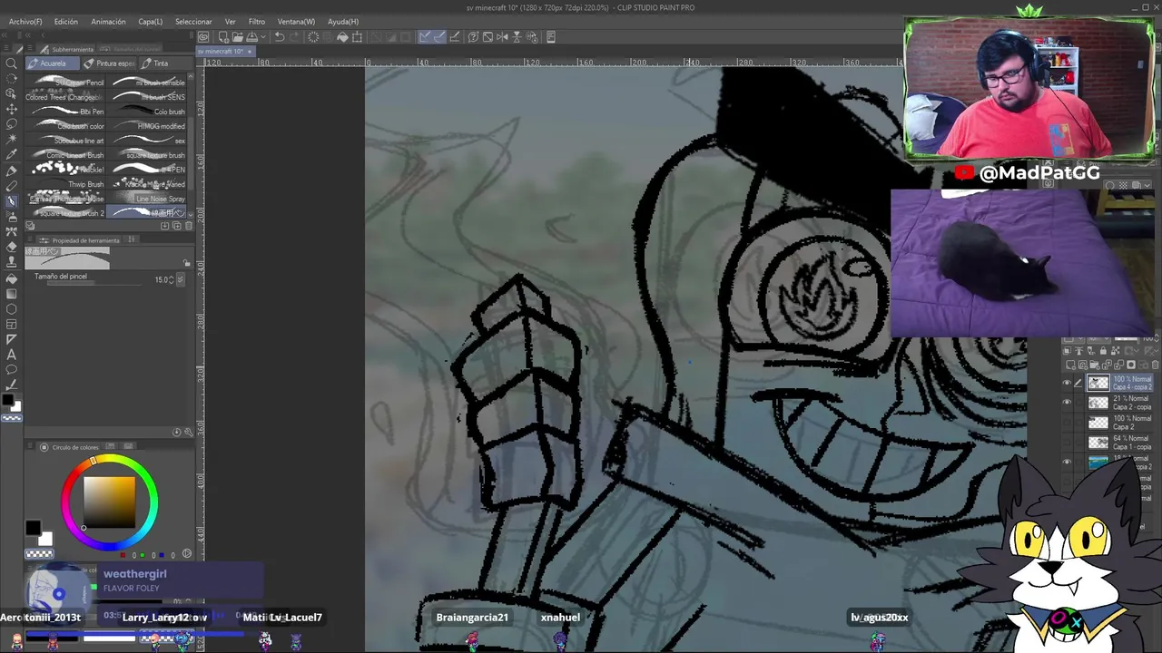The width and height of the screenshot is (1162, 653).
Task: Open the Save dropdown arrow
Action: click(261, 37)
